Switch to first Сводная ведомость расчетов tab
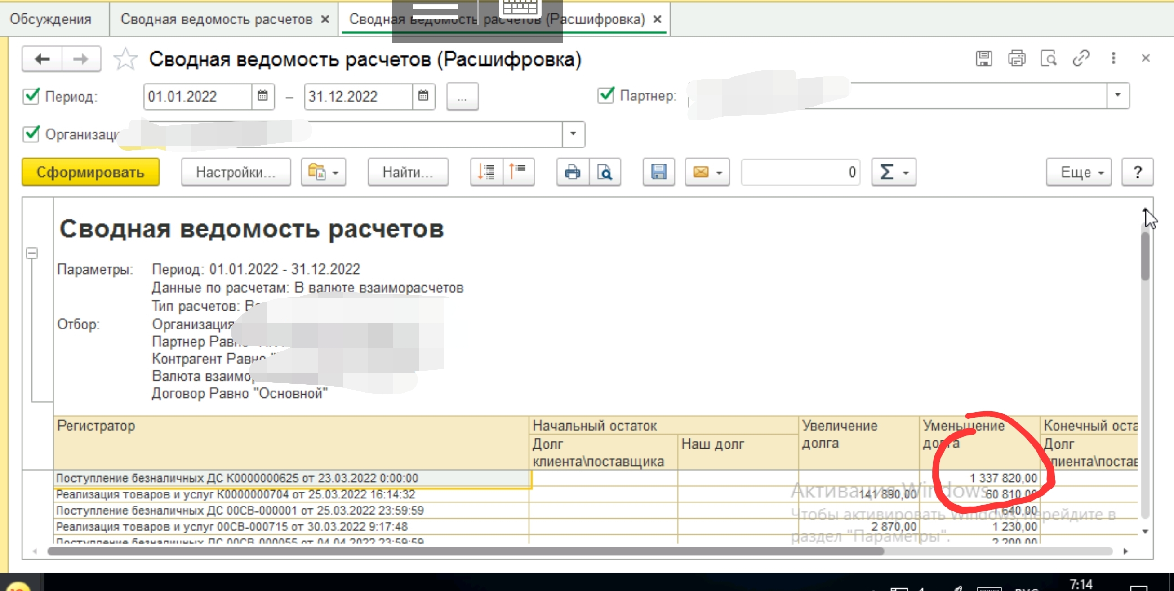The width and height of the screenshot is (1174, 591). 217,19
